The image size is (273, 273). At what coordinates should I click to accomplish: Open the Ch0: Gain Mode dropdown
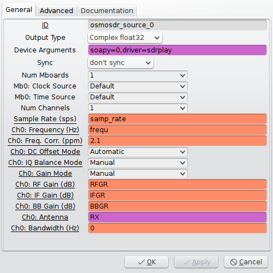point(138,174)
